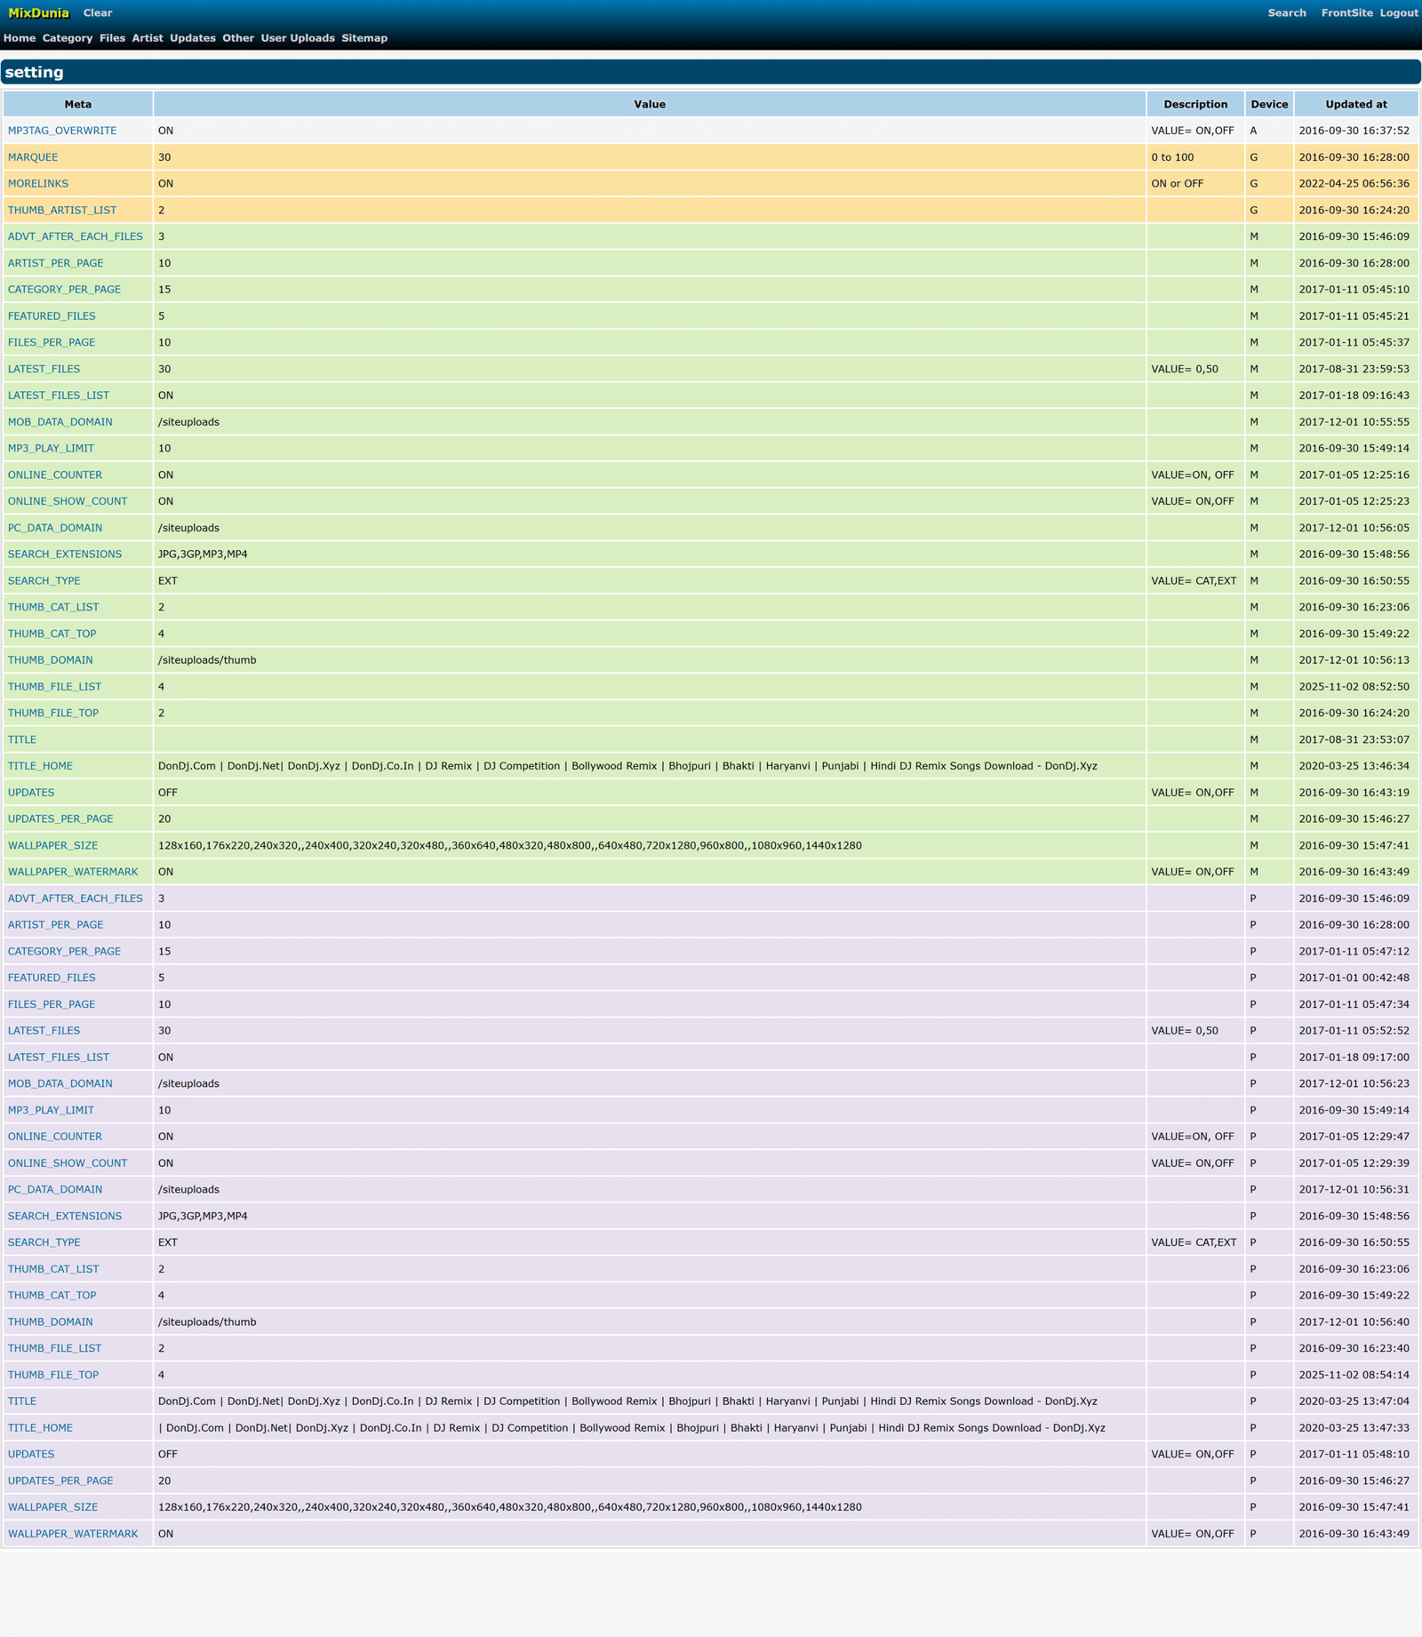Log out using the Logout link

tap(1398, 13)
